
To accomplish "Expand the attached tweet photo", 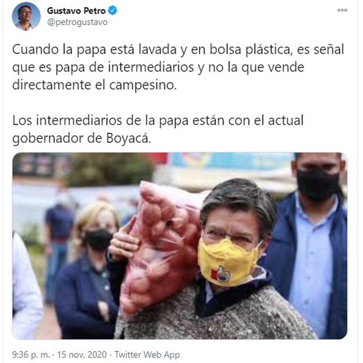I will 180,246.
